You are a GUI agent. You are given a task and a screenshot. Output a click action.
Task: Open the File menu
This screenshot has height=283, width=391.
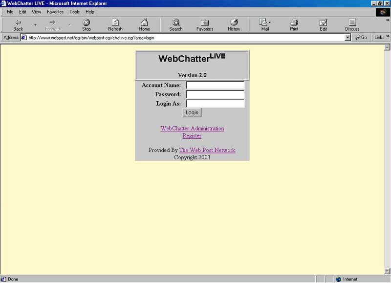(10, 12)
